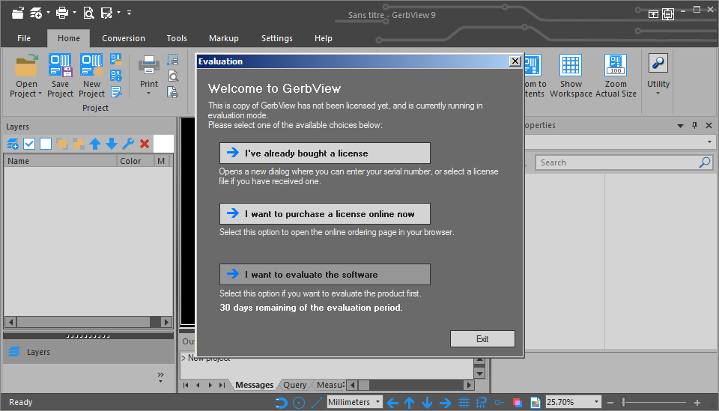Click quick-access print preview icon in title bar
The image size is (719, 411).
click(88, 13)
